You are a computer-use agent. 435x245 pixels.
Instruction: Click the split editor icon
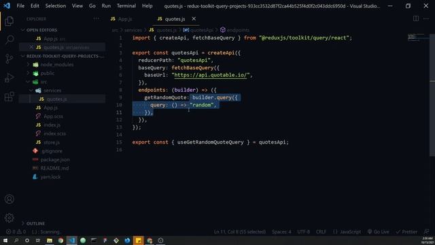[415, 18]
